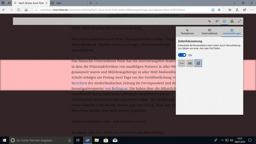Screen dimensions: 256x144
Task: Open the 'von Bellingcat' link
Action: tap(116, 88)
